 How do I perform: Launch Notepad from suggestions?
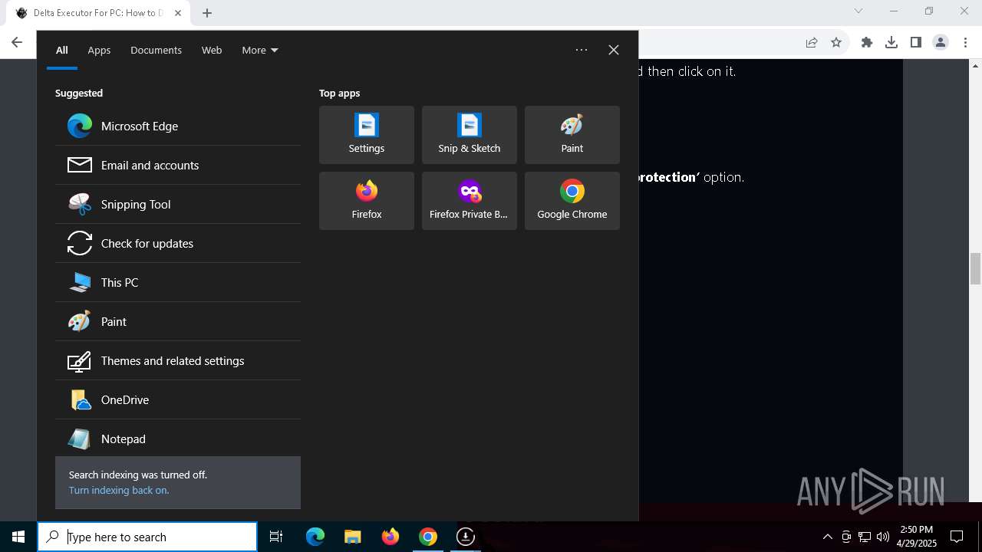[x=178, y=439]
